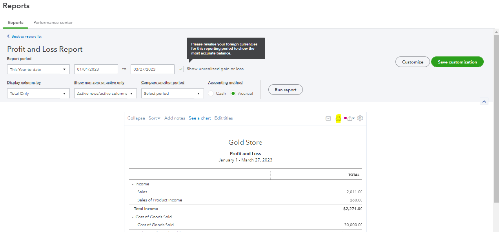Print the report using printer icon
Image resolution: width=499 pixels, height=232 pixels.
click(338, 118)
